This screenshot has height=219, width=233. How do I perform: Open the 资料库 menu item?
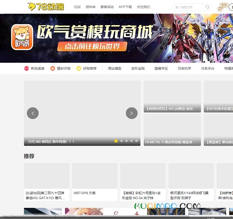[x=91, y=7]
